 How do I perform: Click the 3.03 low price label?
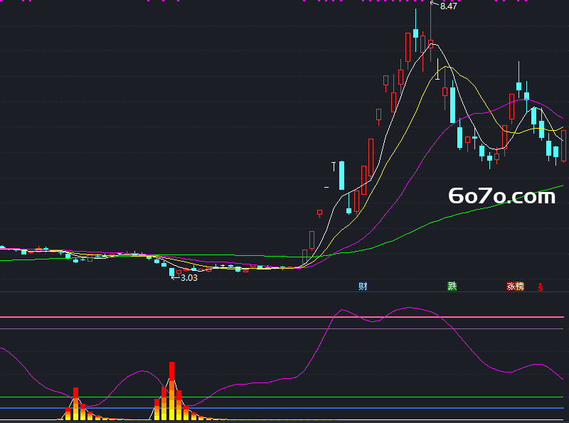(189, 278)
